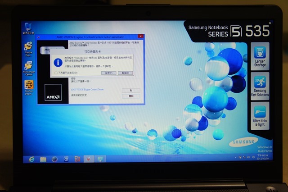Click the setup assistant title bar icon
Viewport: 288px width, 192px height.
pos(39,37)
